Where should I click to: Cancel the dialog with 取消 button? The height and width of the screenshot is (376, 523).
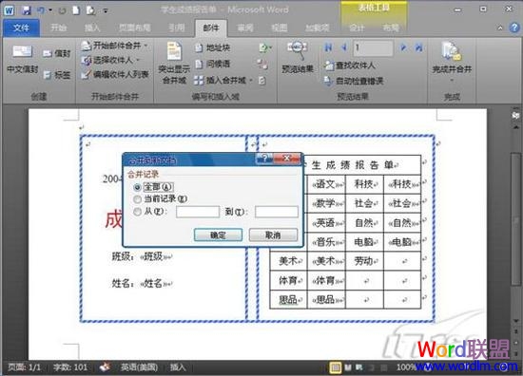point(273,235)
